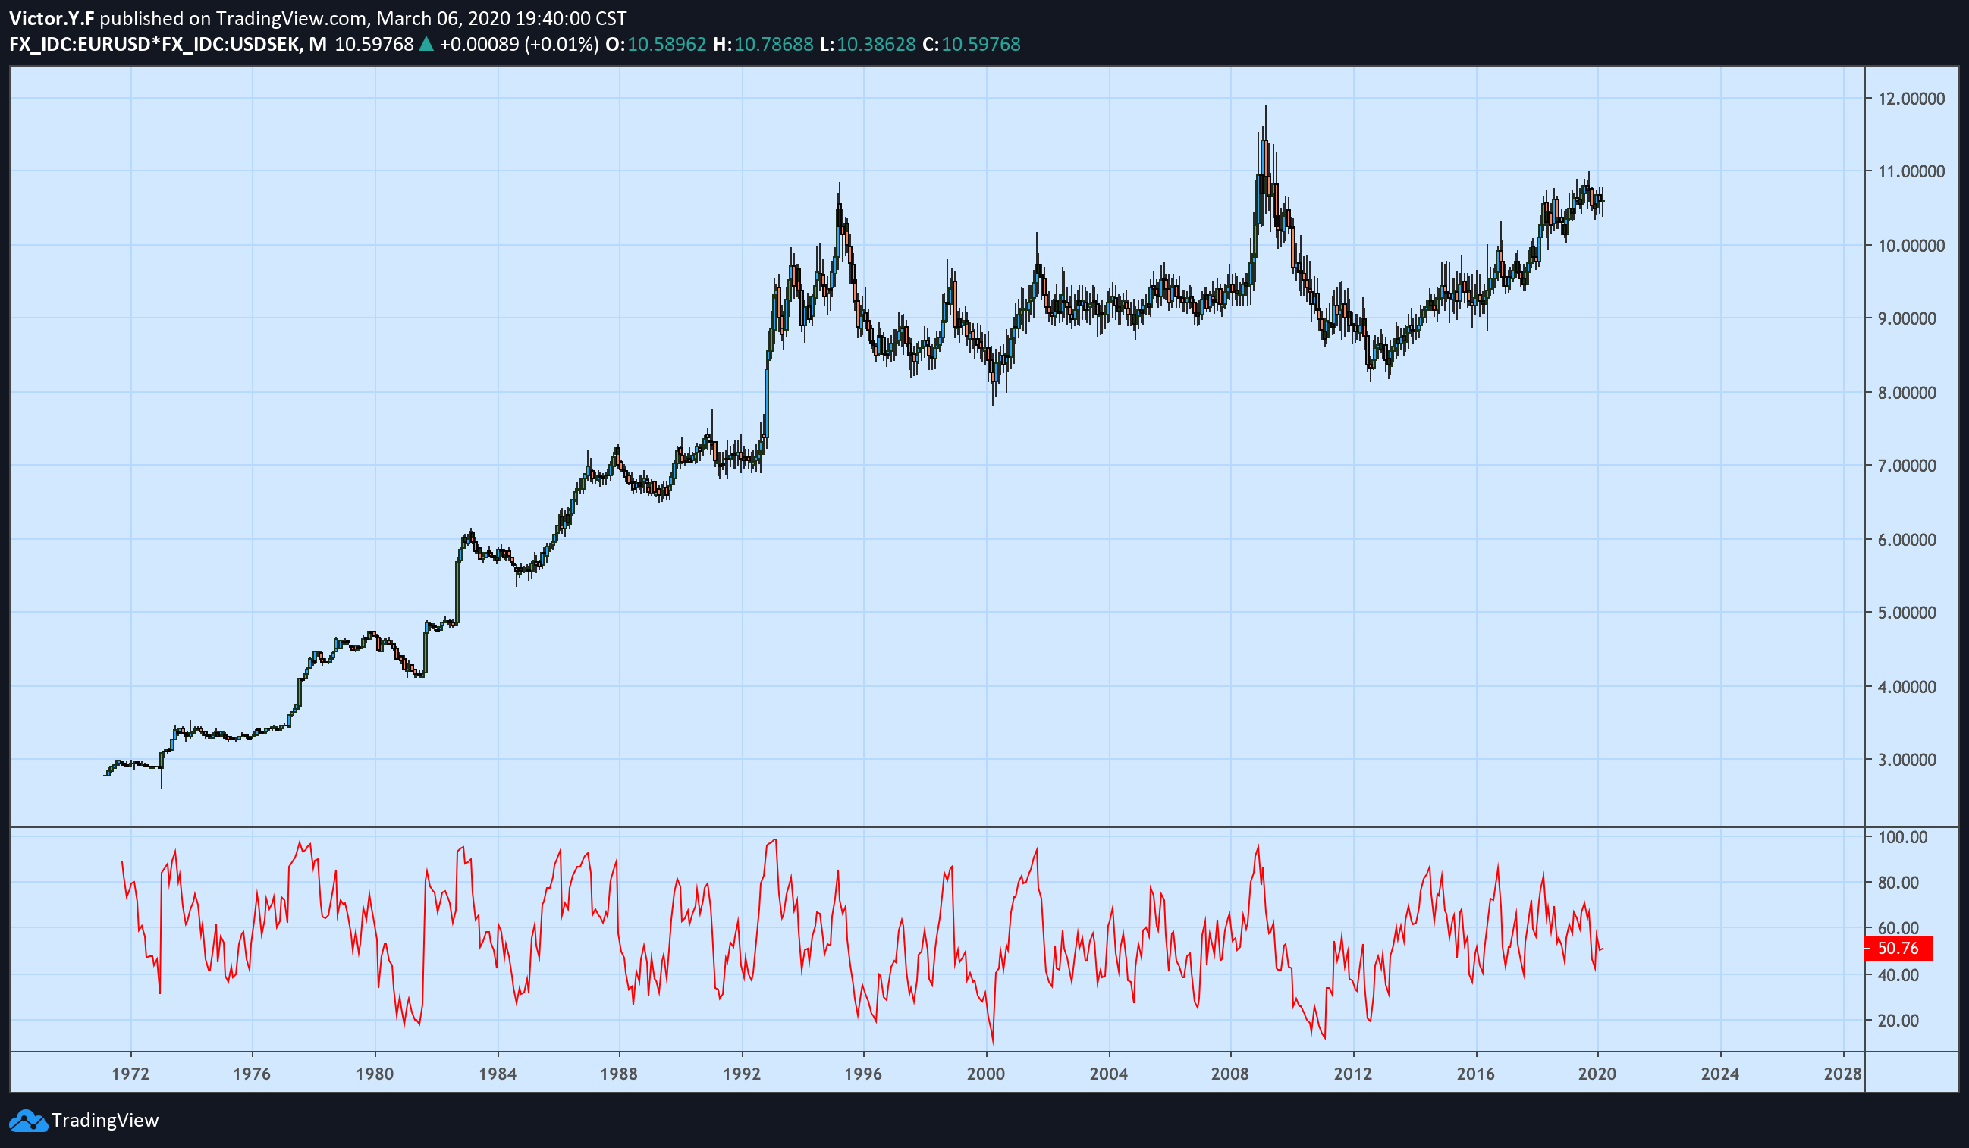Image resolution: width=1969 pixels, height=1148 pixels.
Task: Click the 100.00 indicator axis label
Action: click(x=1902, y=837)
